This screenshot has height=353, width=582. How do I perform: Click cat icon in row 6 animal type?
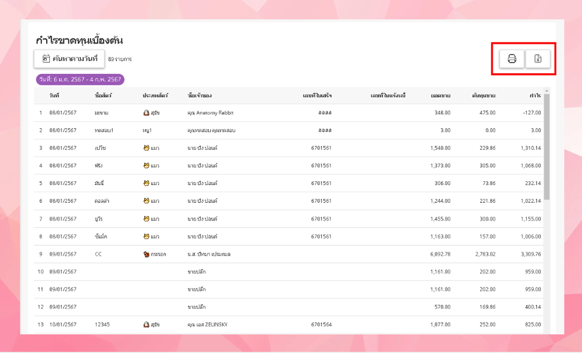point(146,201)
